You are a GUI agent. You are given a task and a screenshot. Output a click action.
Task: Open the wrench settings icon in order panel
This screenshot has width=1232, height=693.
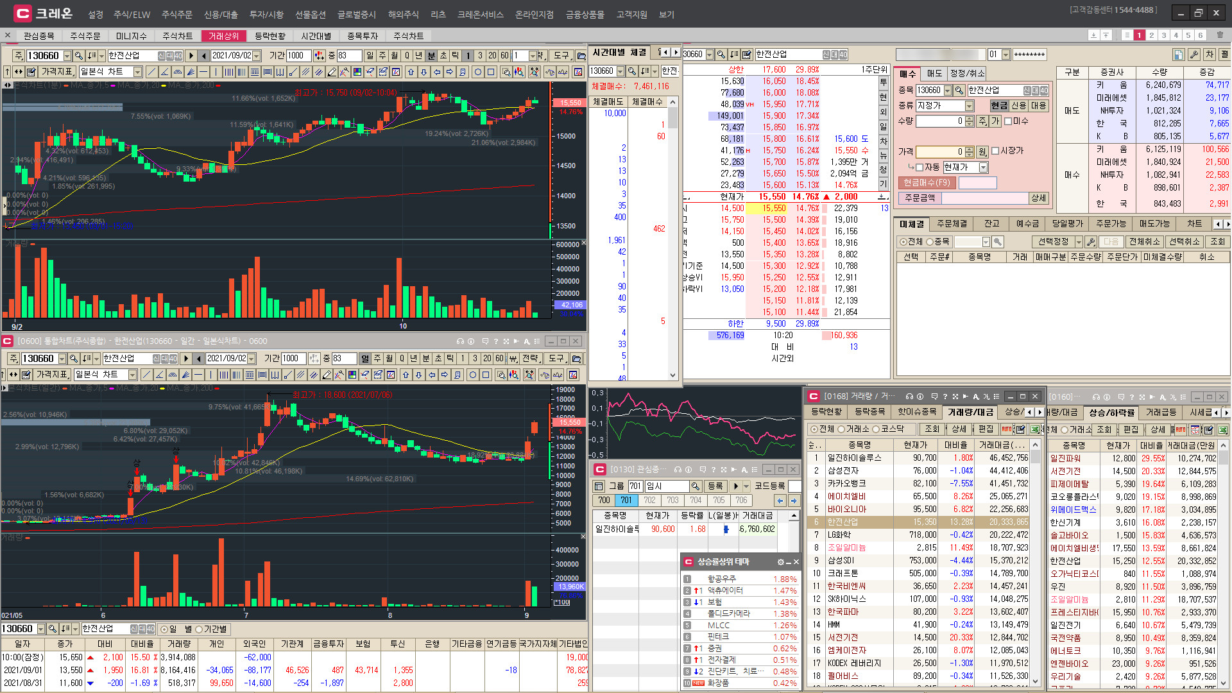(1193, 55)
